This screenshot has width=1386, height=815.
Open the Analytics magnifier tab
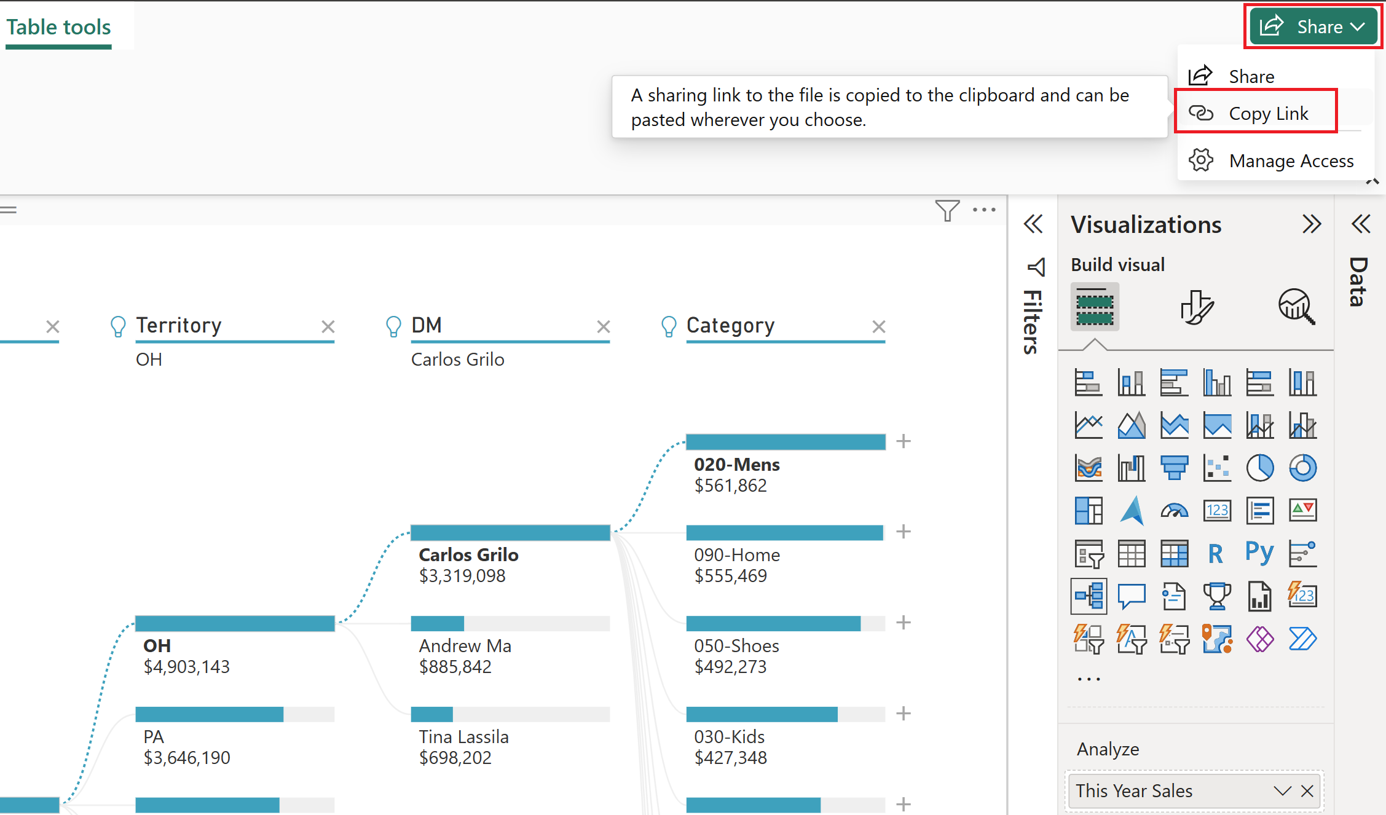pyautogui.click(x=1296, y=307)
